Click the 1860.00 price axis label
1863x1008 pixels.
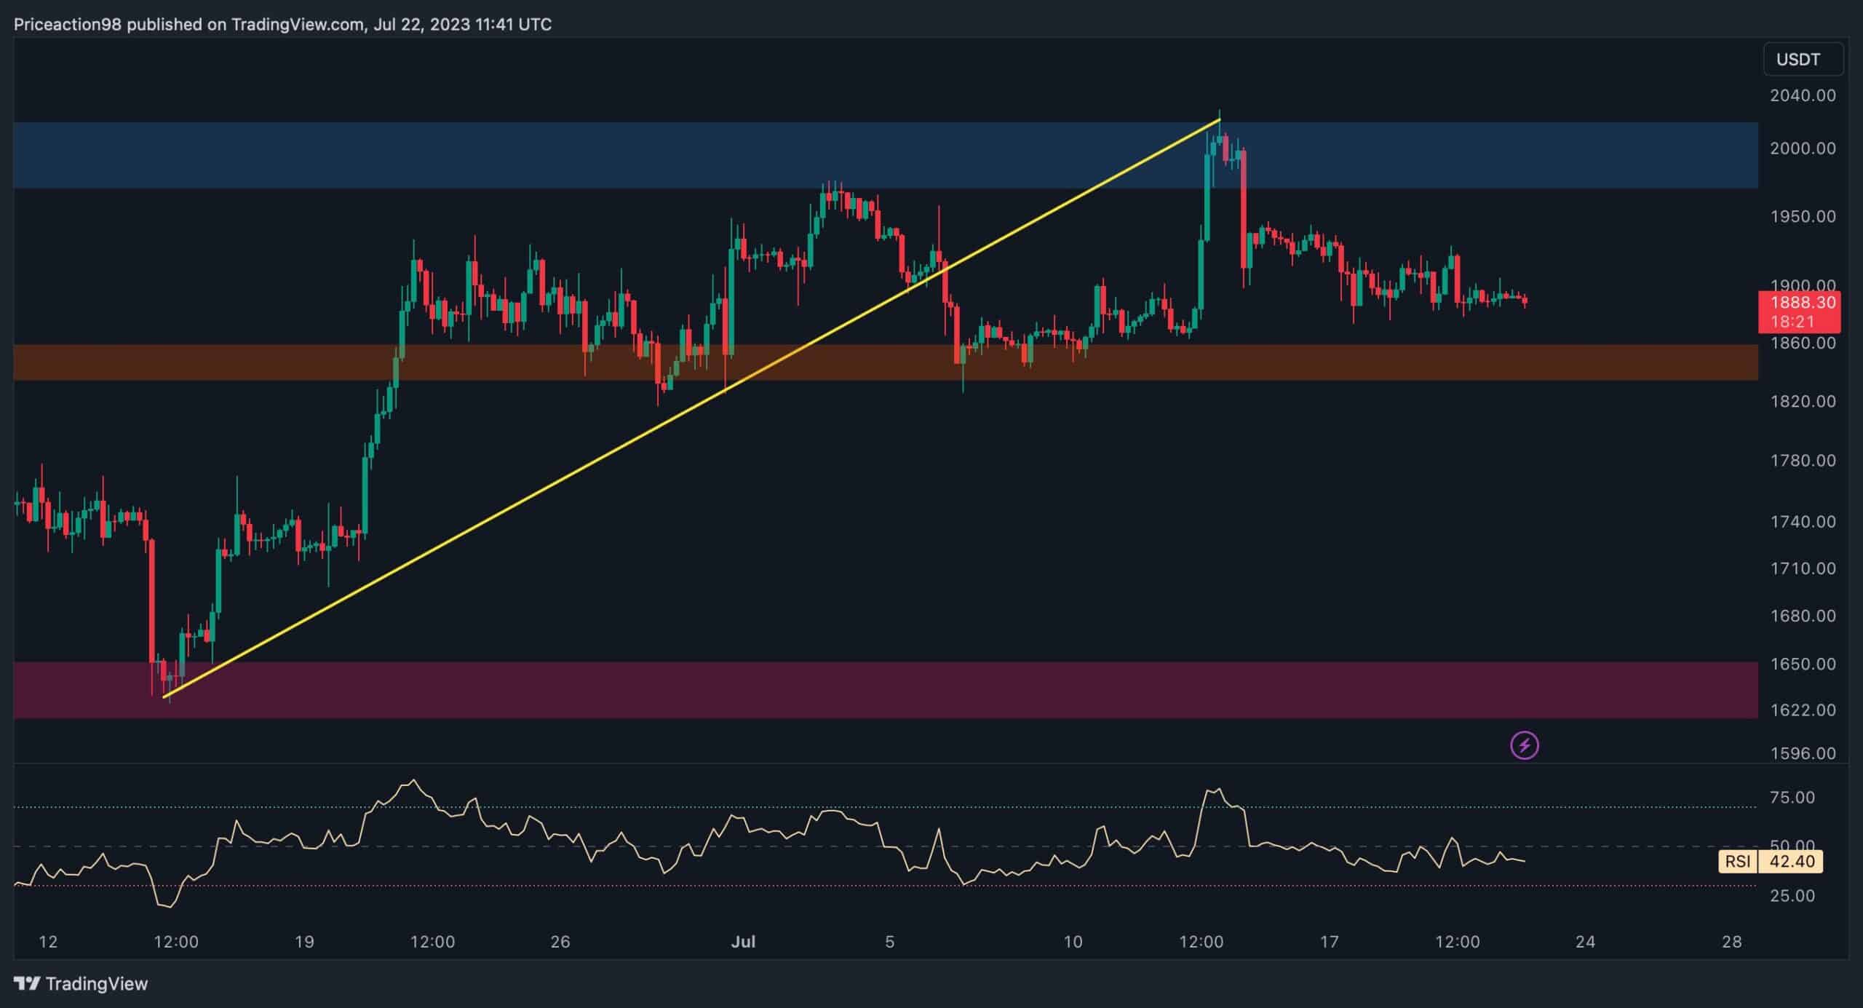pyautogui.click(x=1803, y=343)
